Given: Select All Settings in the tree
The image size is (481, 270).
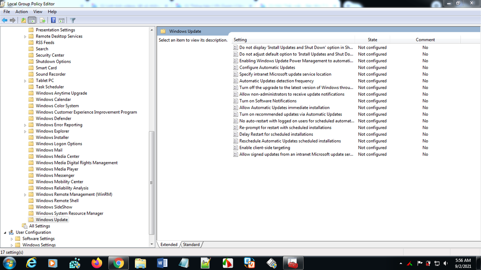Looking at the screenshot, I should tap(39, 226).
